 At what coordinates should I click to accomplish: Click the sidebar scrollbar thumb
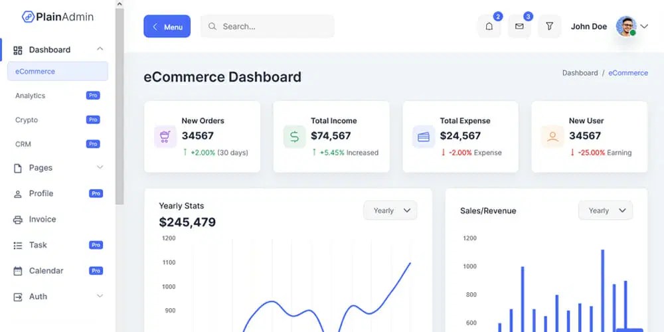click(x=120, y=106)
